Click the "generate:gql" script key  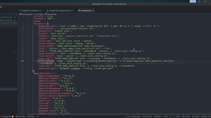47,69
